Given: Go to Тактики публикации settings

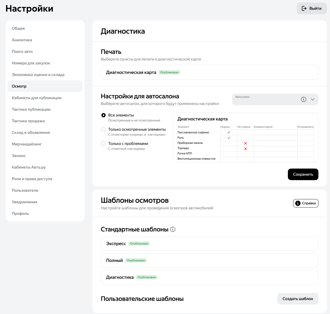Looking at the screenshot, I should (x=45, y=109).
